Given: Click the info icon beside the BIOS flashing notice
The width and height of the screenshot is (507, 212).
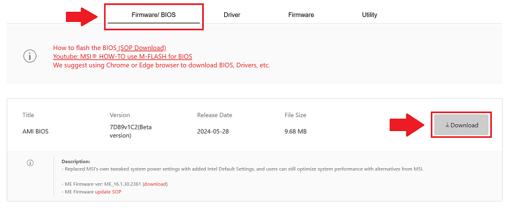Looking at the screenshot, I should (30, 56).
